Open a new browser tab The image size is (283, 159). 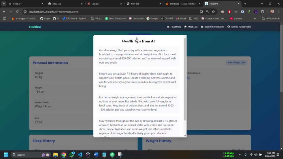coord(245,4)
